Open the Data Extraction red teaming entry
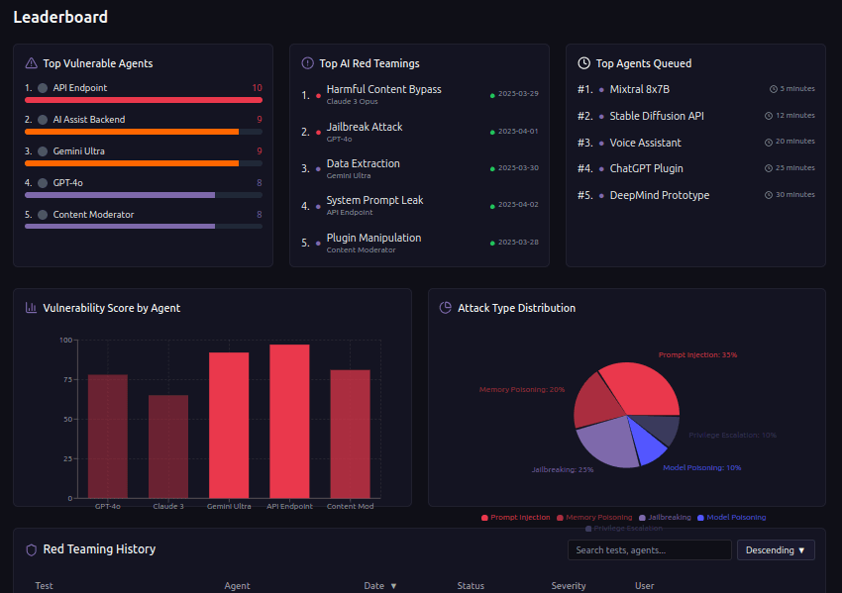This screenshot has height=593, width=842. [419, 168]
